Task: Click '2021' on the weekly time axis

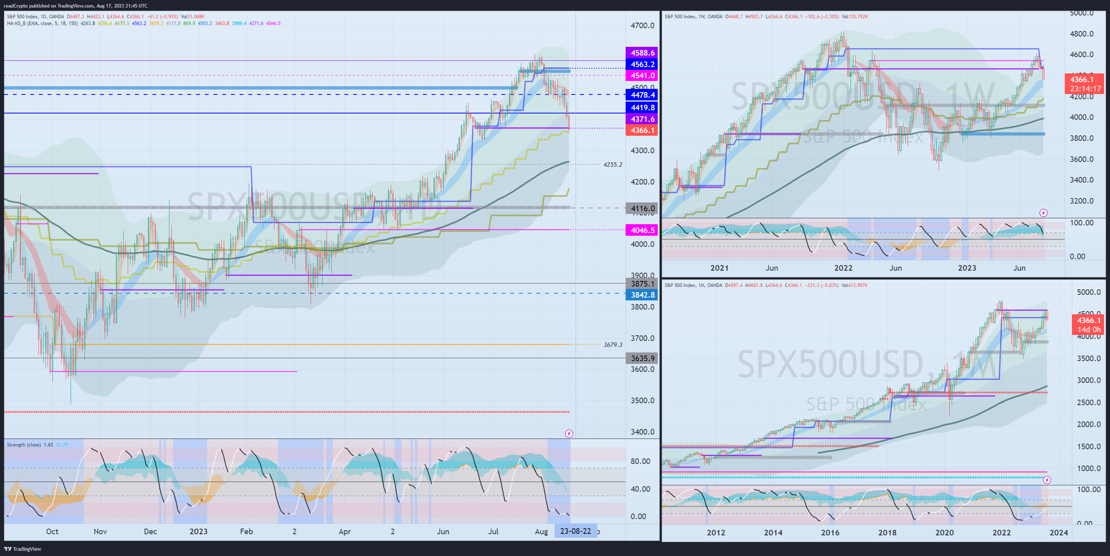Action: pyautogui.click(x=719, y=268)
